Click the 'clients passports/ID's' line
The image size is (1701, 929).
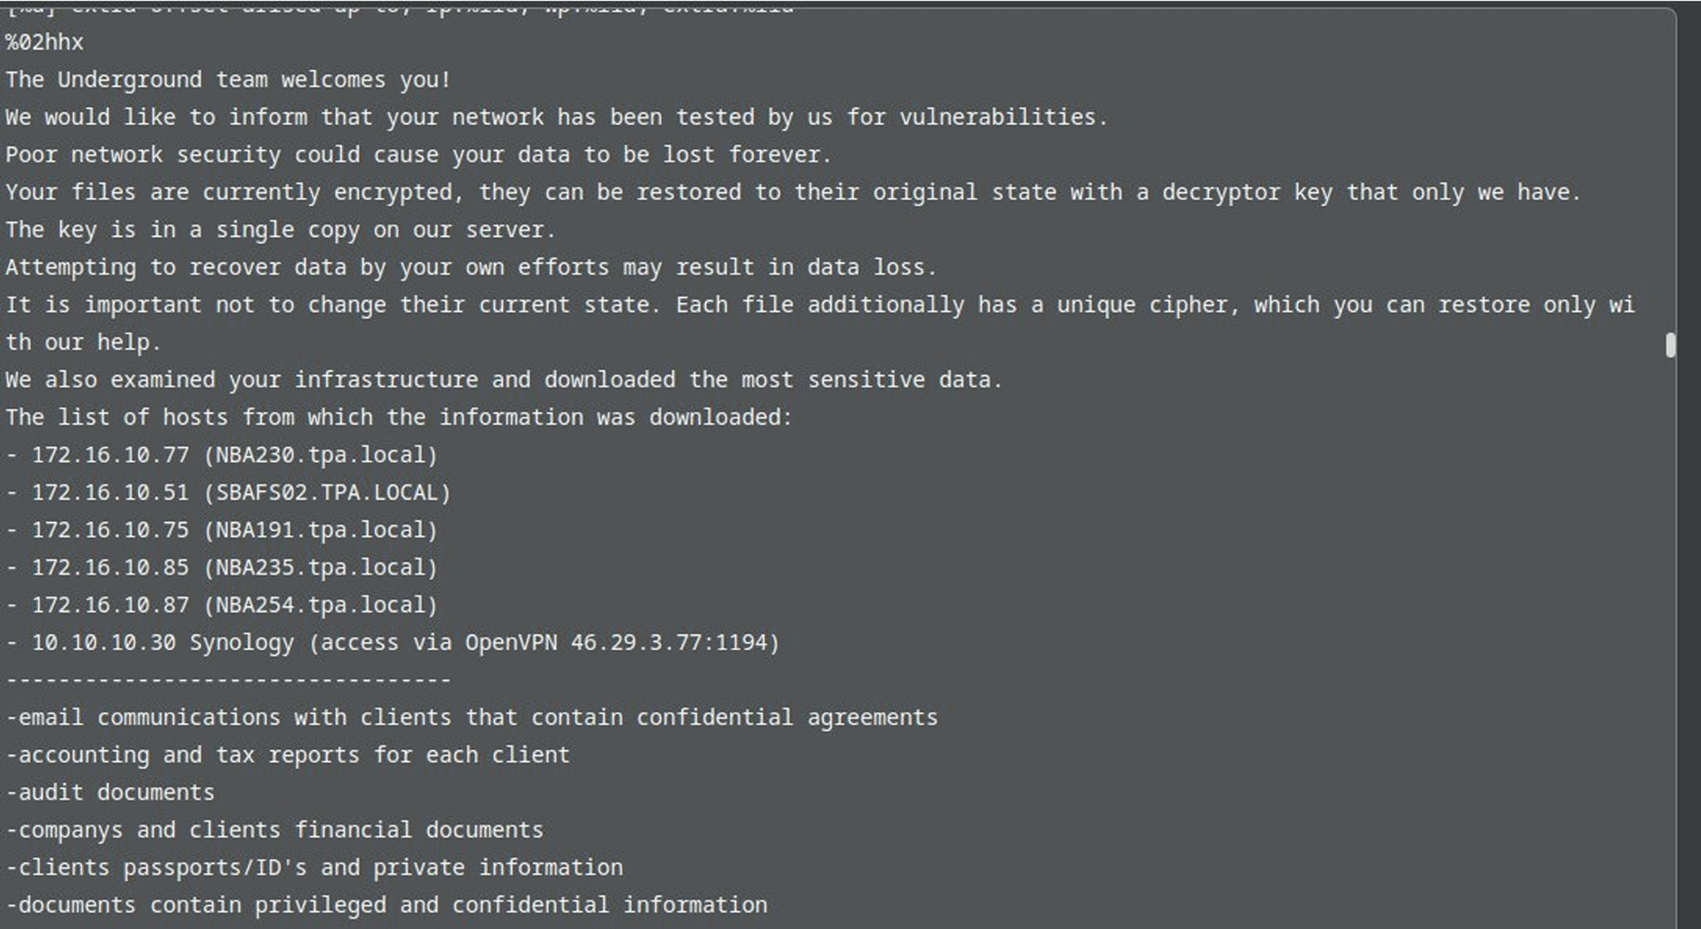314,868
